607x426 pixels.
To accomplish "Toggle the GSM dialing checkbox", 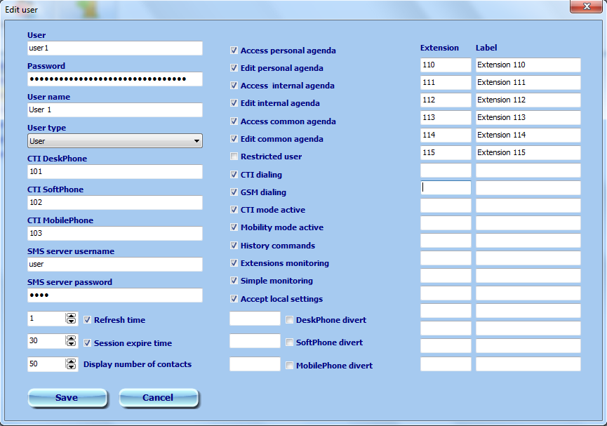I will click(234, 192).
